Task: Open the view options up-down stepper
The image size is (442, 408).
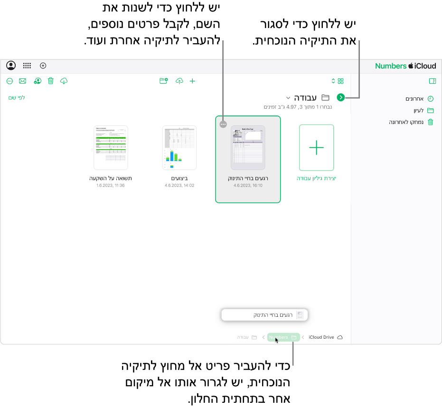Action: click(333, 81)
